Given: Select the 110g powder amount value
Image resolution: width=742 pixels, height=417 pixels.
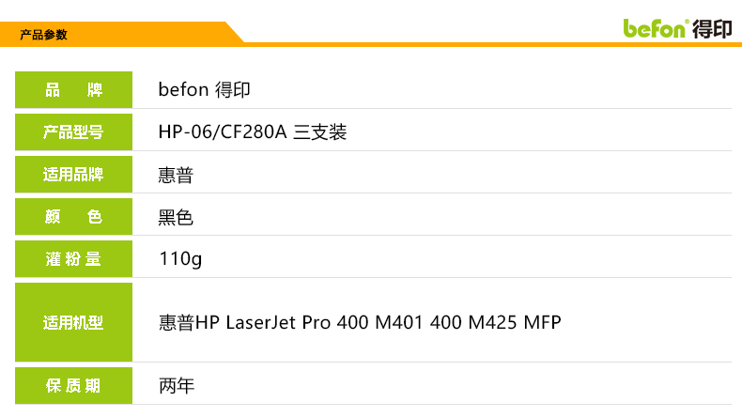Looking at the screenshot, I should pos(180,259).
